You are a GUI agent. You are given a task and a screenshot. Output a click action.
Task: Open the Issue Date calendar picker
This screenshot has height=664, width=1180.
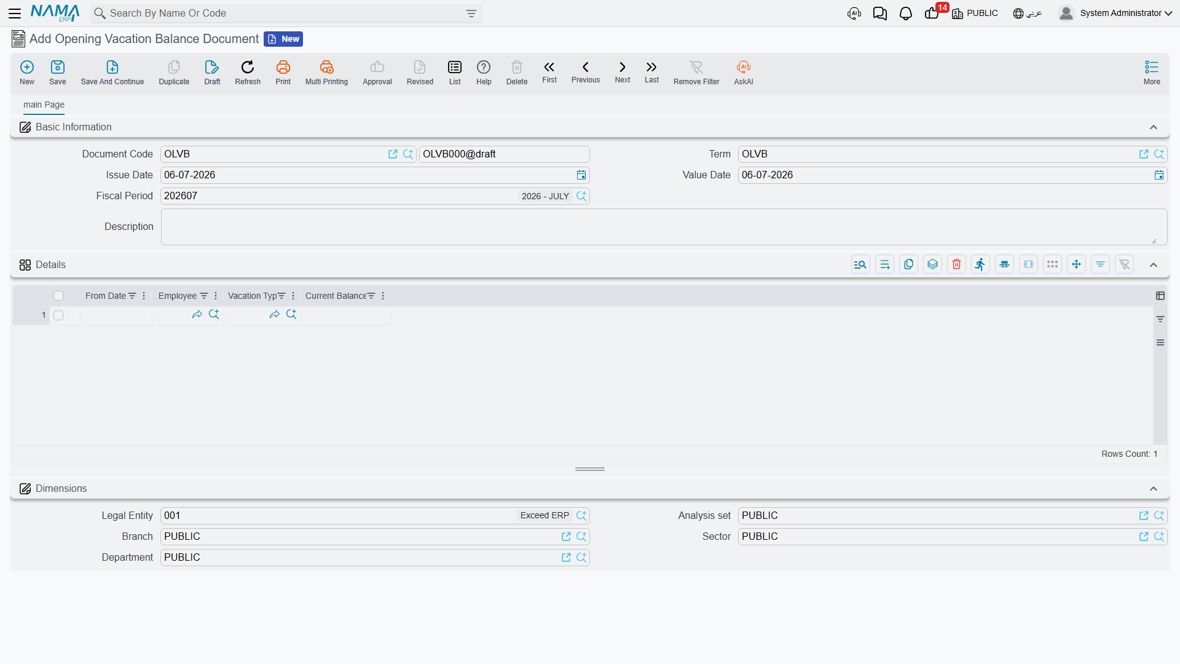click(581, 175)
